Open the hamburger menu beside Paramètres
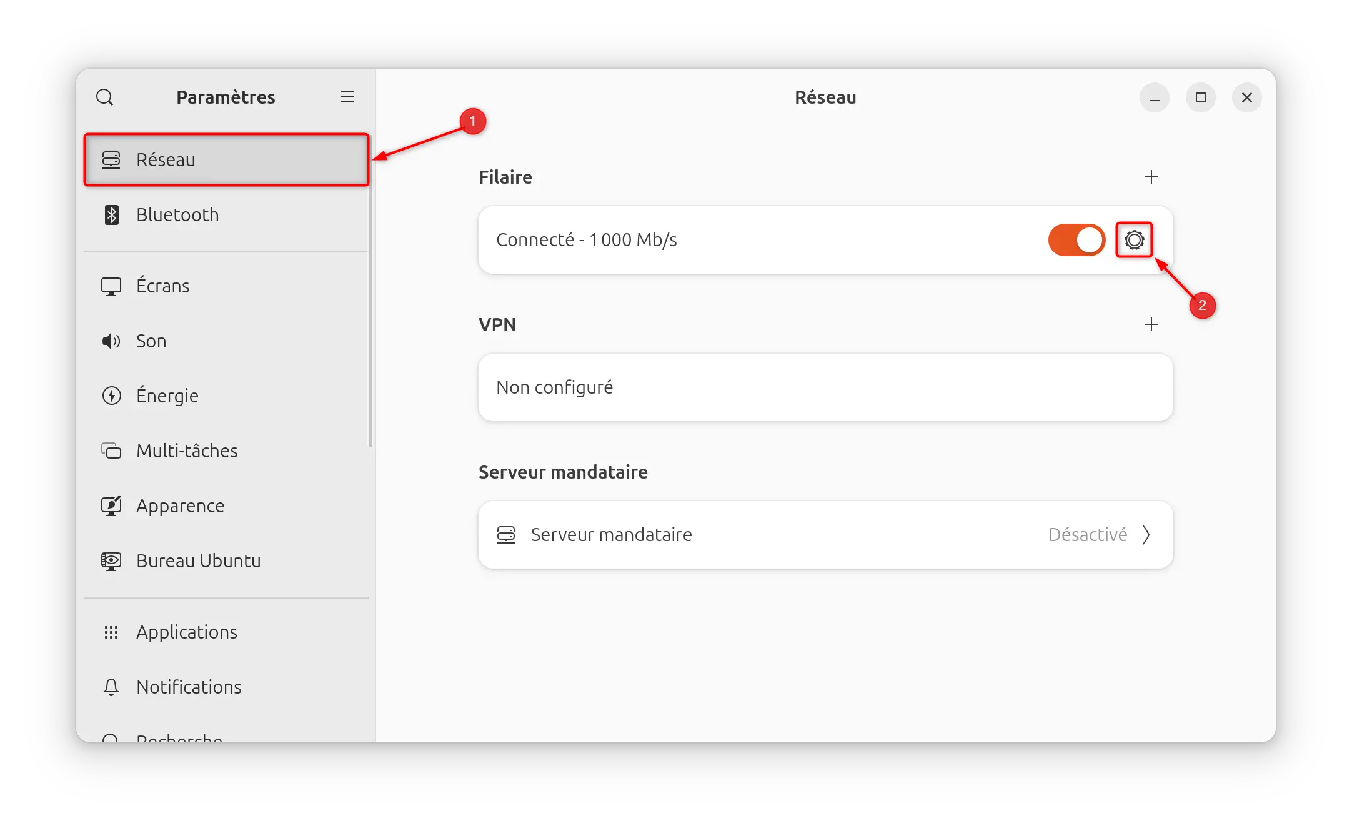Viewport: 1352px width, 826px height. pyautogui.click(x=347, y=97)
